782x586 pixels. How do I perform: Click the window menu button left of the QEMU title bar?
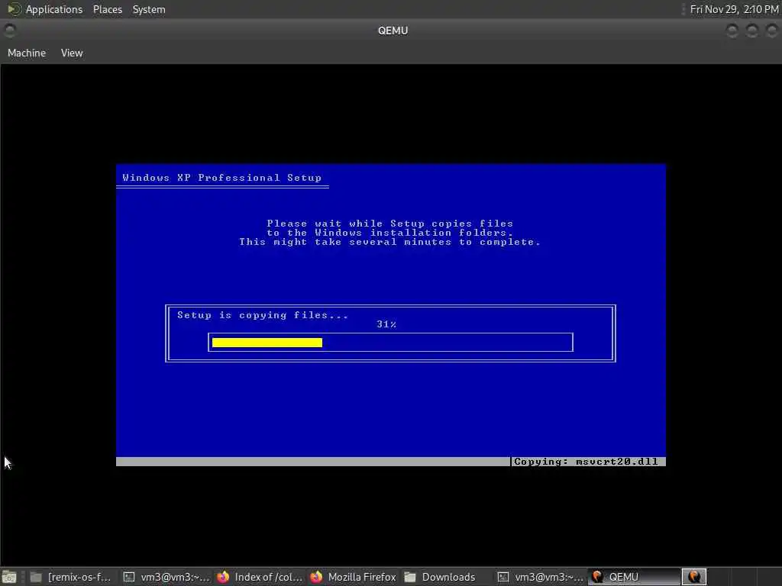(x=9, y=31)
